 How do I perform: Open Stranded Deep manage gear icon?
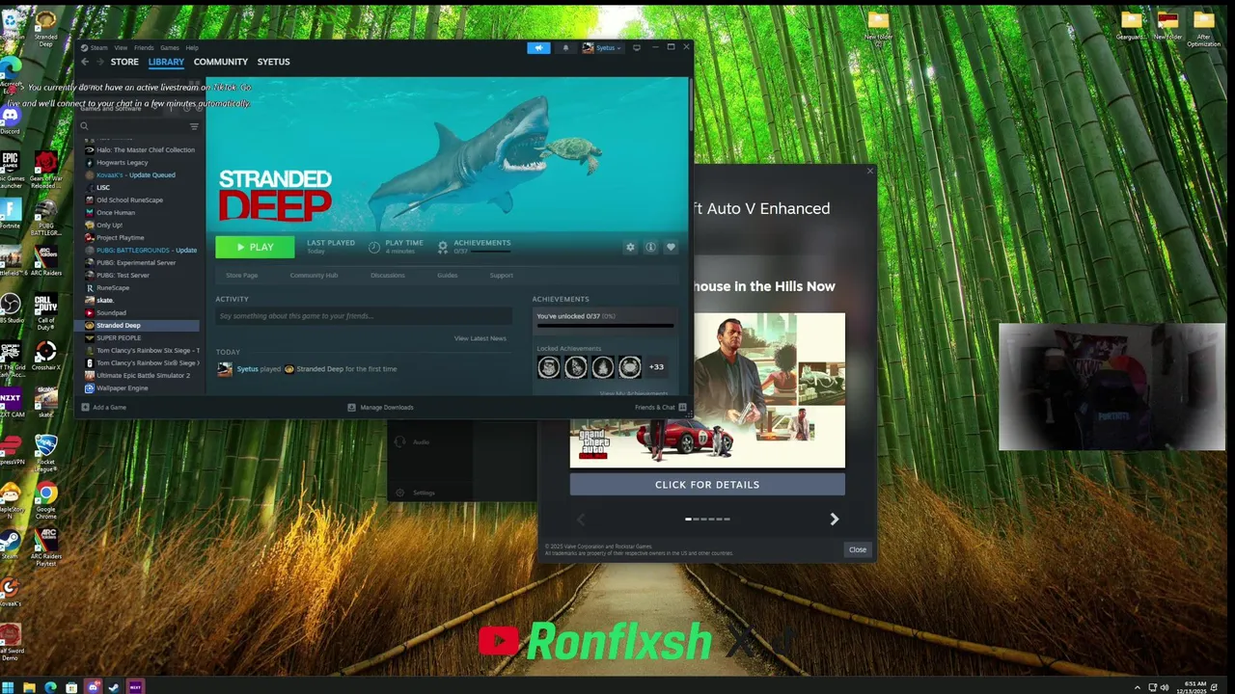[x=630, y=248]
